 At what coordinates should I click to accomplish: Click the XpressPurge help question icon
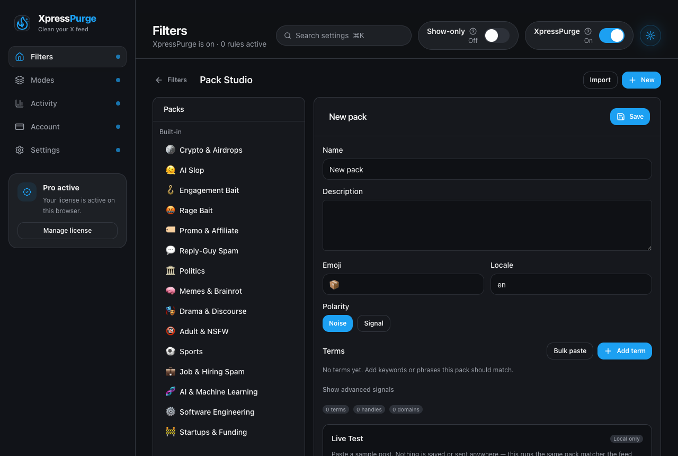pos(588,31)
